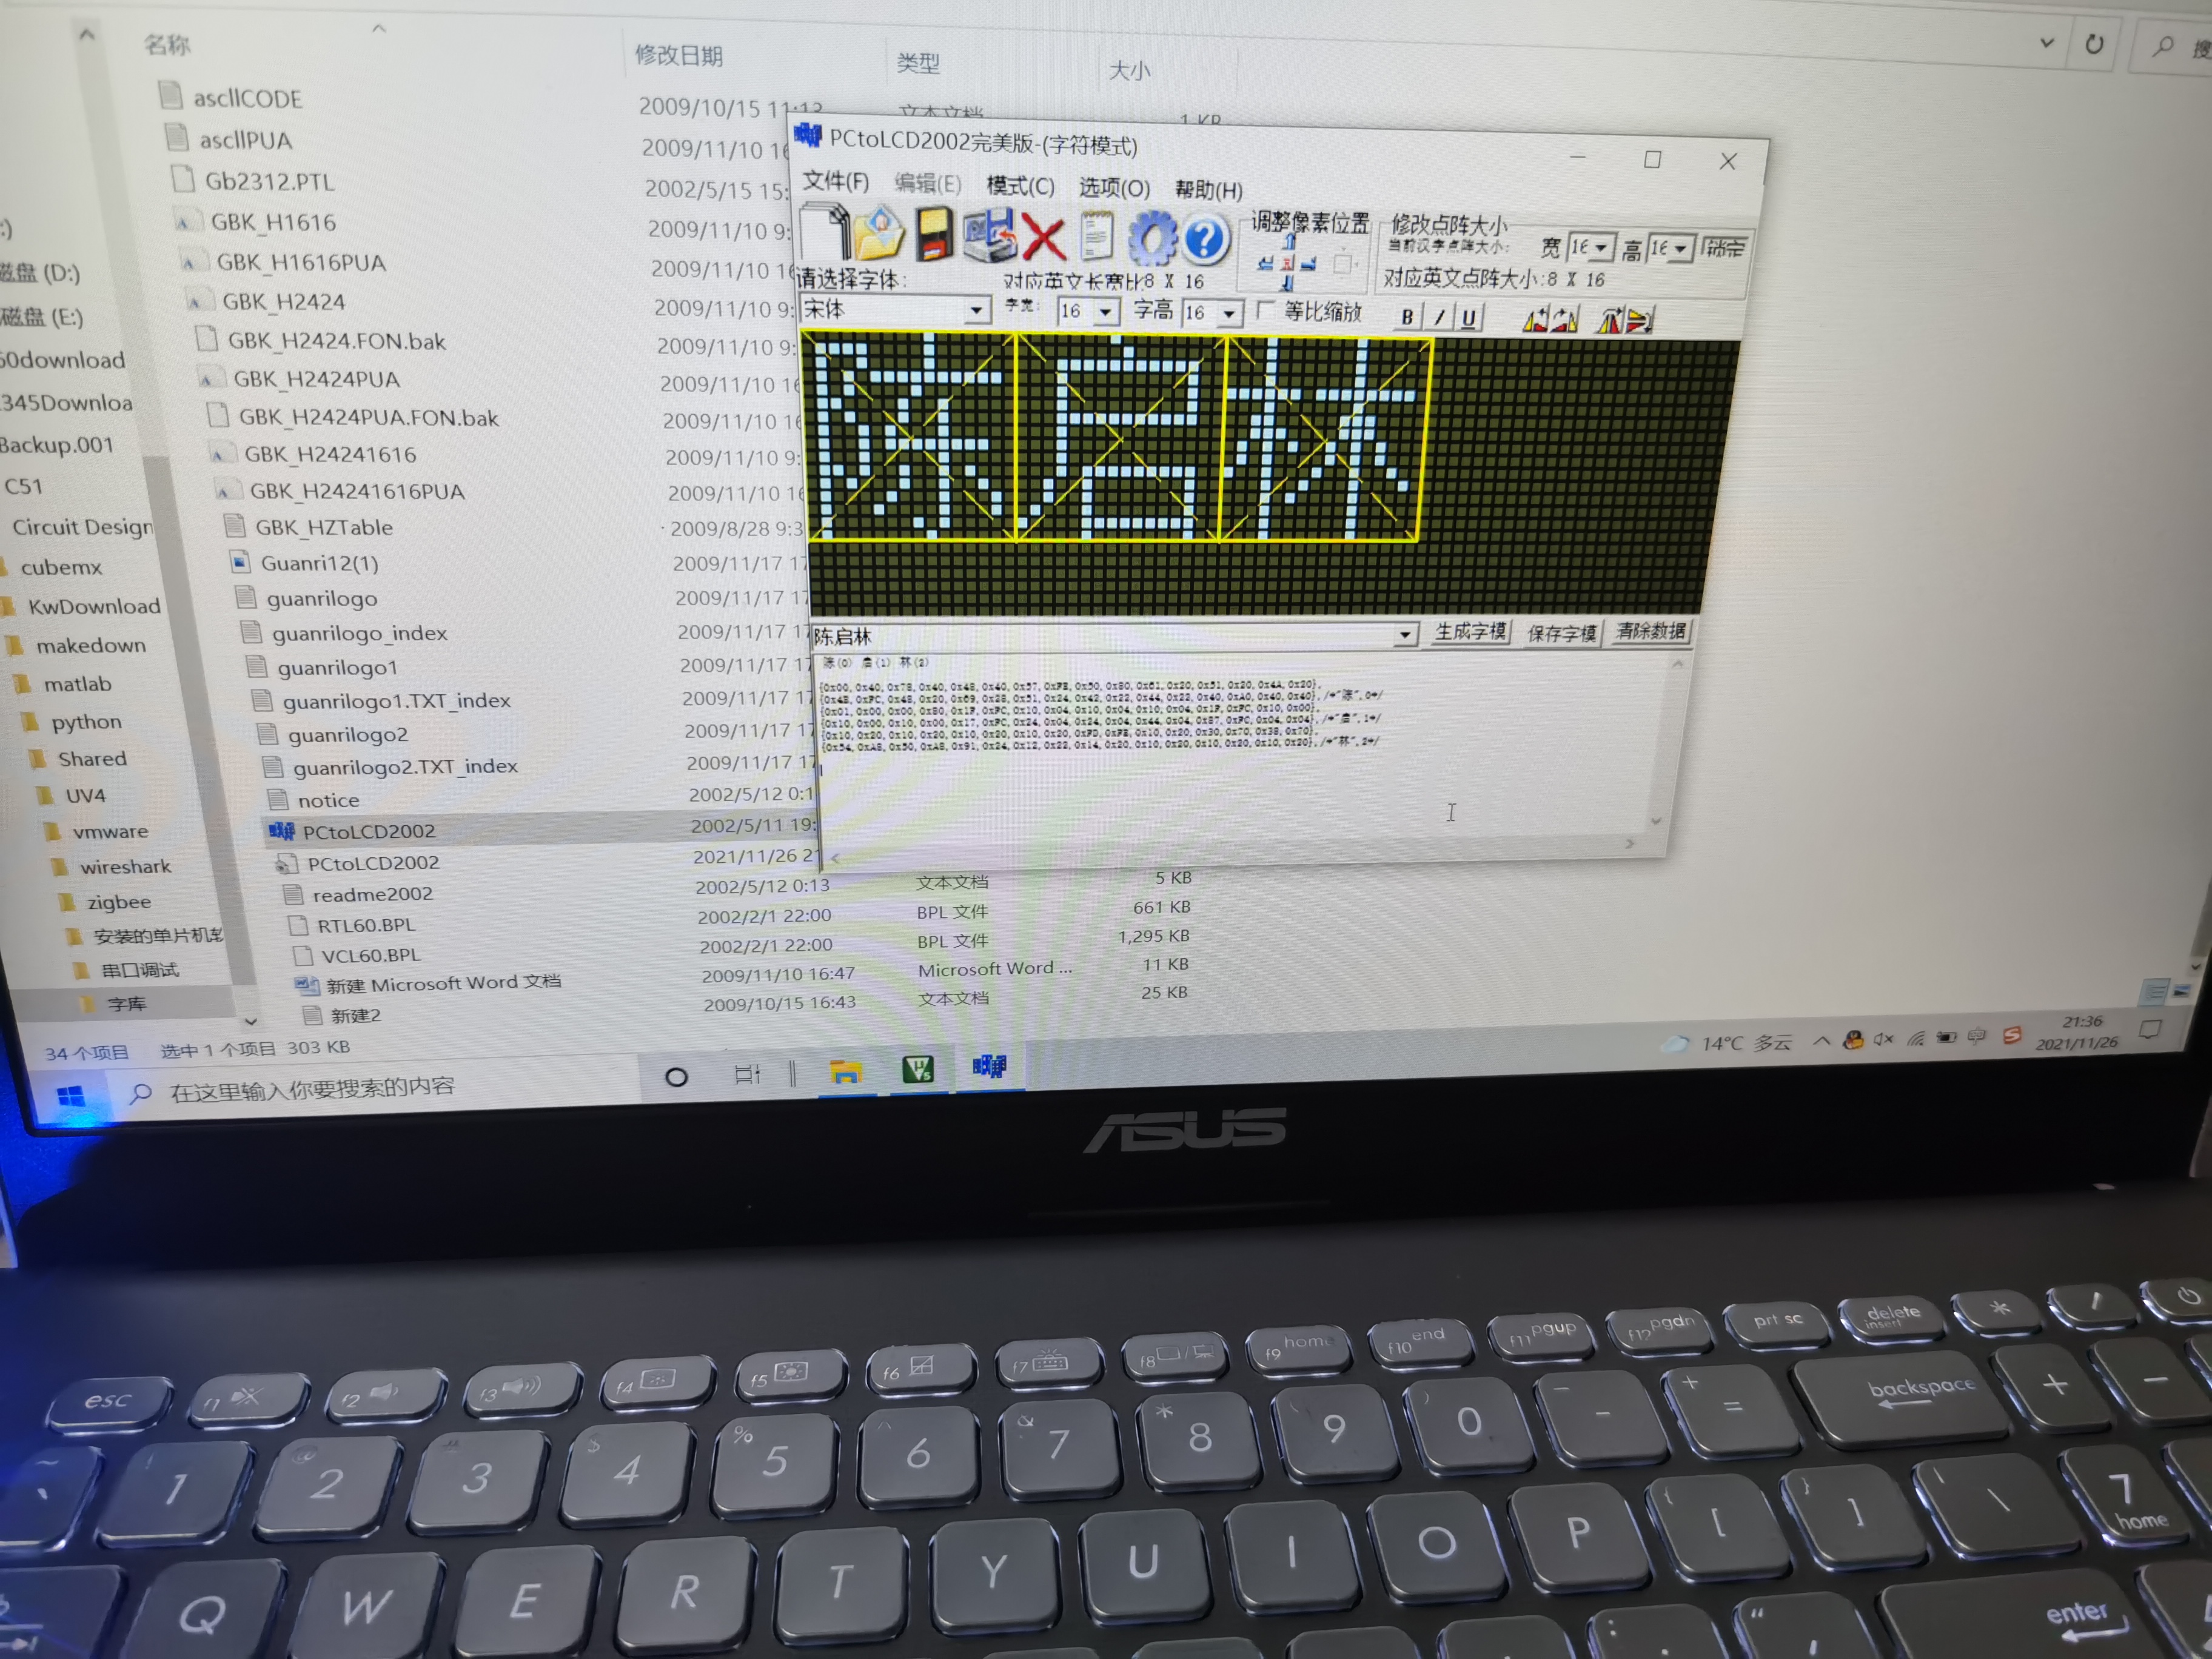Click the blue question mark help icon
Image resolution: width=2212 pixels, height=1659 pixels.
click(1205, 240)
